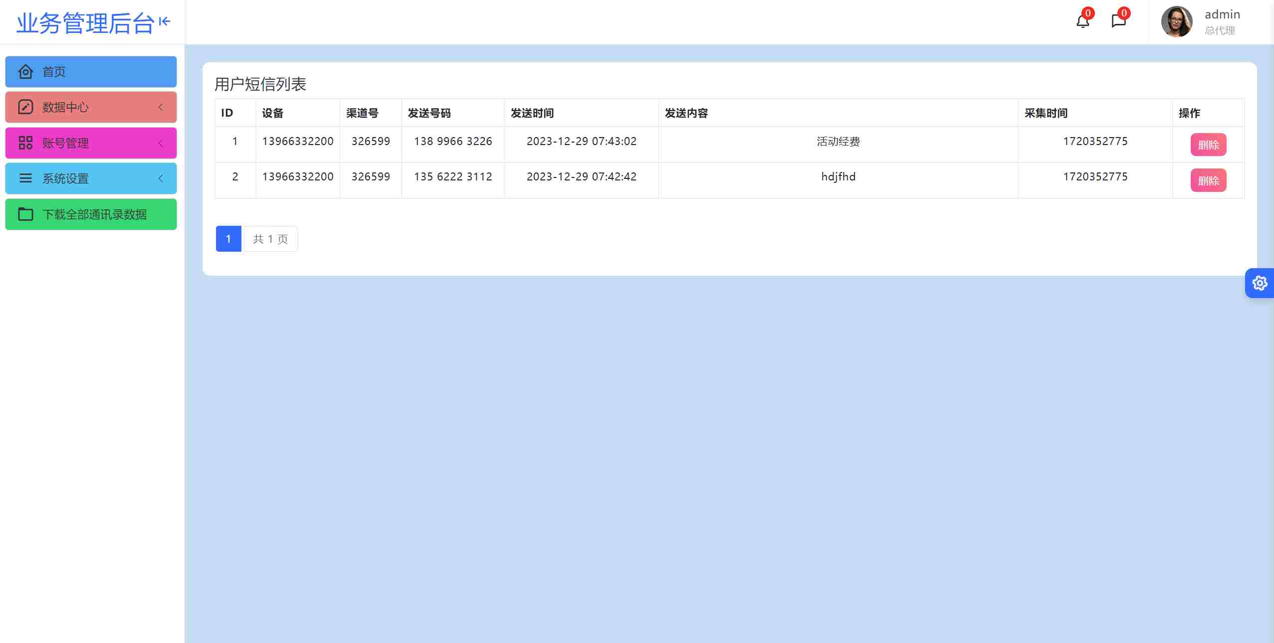Expand the 账号管理 menu chevron
This screenshot has width=1274, height=643.
(x=161, y=143)
